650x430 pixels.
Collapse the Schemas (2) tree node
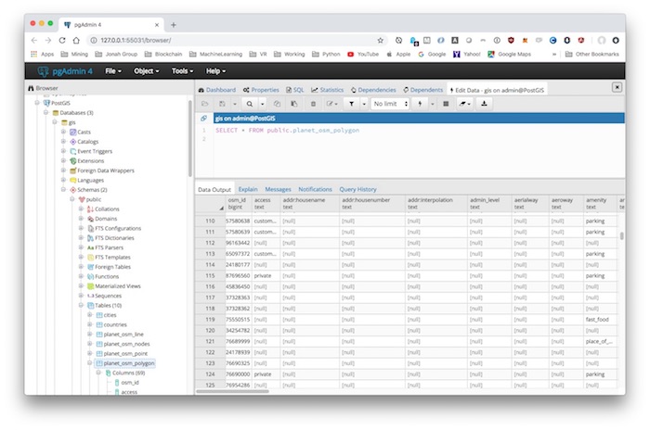(63, 190)
